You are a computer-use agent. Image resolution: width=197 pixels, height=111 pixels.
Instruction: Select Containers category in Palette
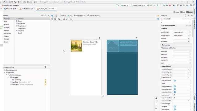pos(7,33)
